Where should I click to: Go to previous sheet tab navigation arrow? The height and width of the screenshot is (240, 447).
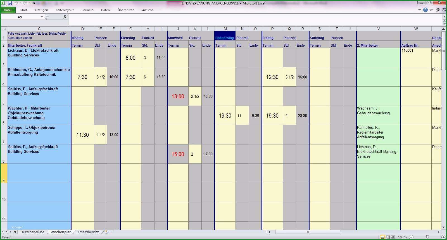(7, 232)
